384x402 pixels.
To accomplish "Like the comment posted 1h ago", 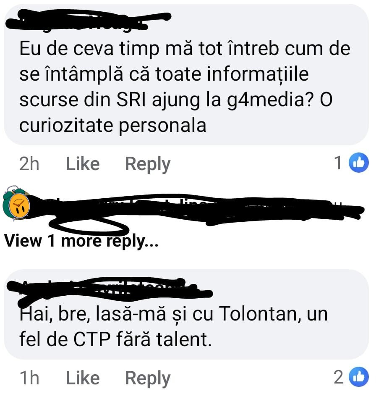I will click(83, 378).
